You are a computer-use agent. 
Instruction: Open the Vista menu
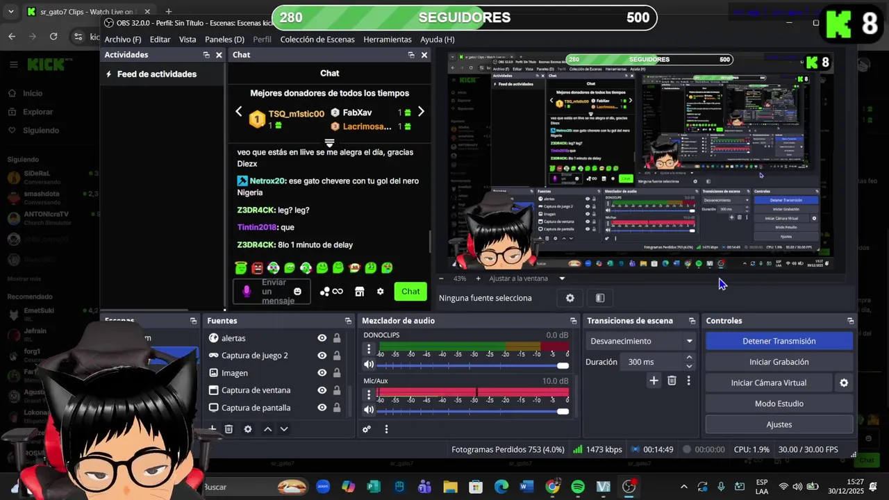pos(188,40)
